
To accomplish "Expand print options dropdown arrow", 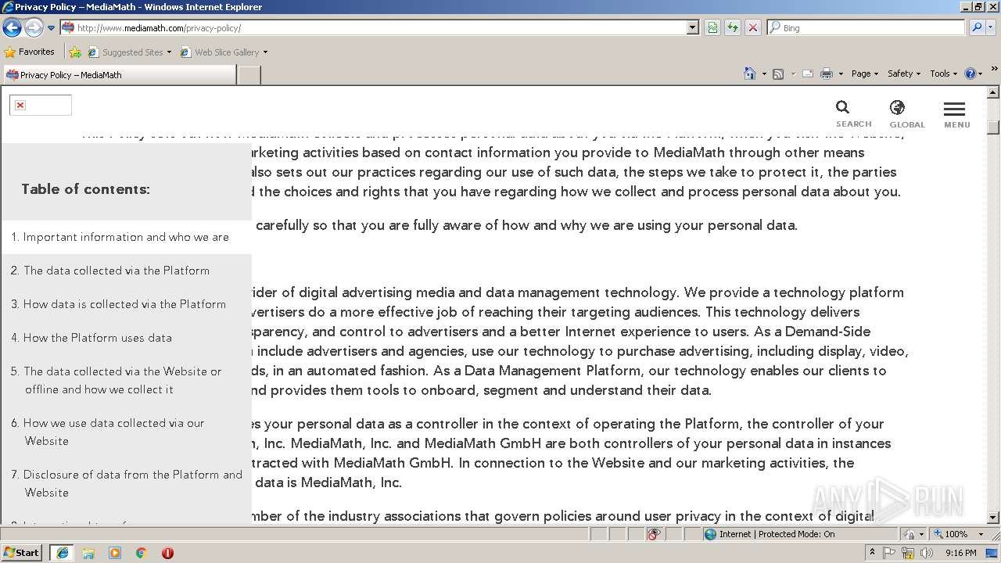I will tap(841, 74).
